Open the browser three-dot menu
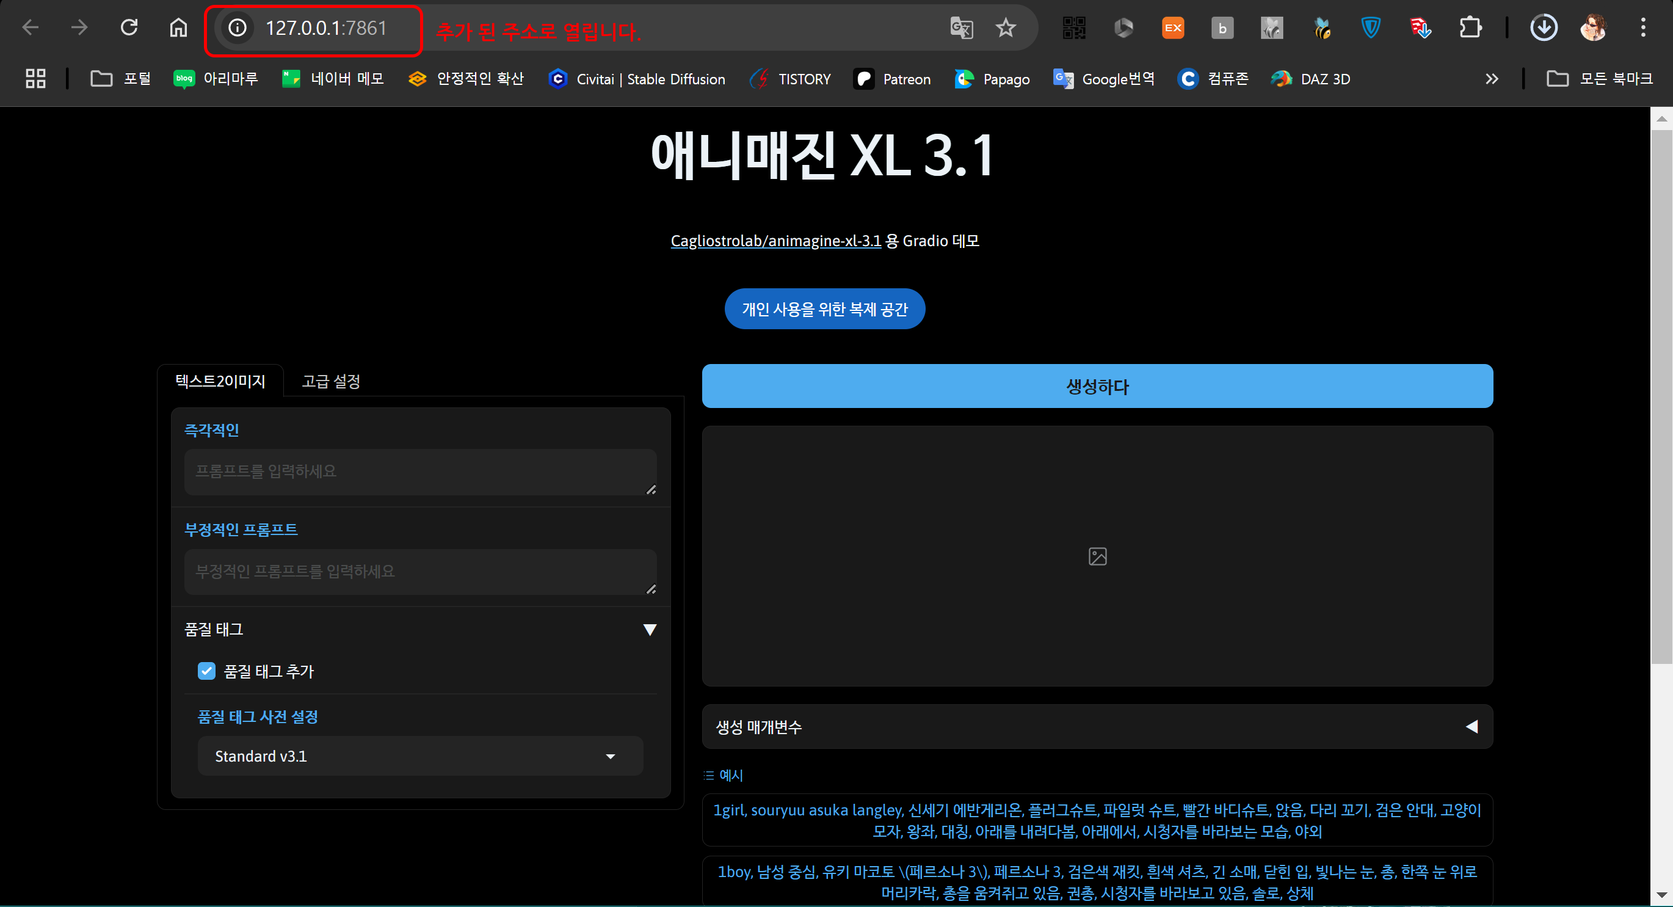 click(1643, 28)
